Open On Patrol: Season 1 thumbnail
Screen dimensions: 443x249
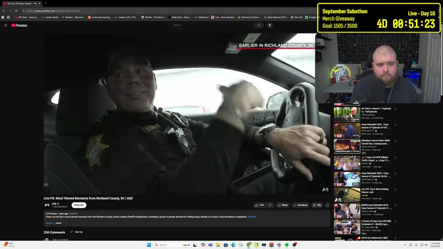(x=347, y=114)
